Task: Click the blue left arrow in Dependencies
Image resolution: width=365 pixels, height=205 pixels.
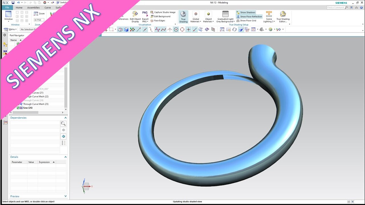Action: coord(64,136)
